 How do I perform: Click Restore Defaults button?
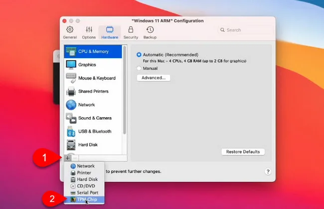click(243, 152)
